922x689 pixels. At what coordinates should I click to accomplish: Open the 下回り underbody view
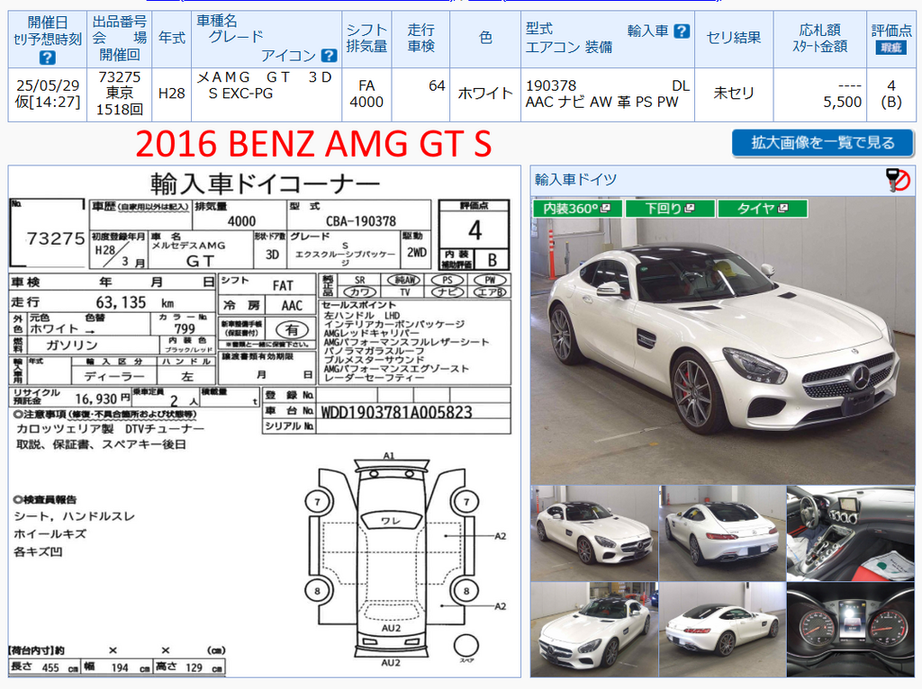click(670, 209)
